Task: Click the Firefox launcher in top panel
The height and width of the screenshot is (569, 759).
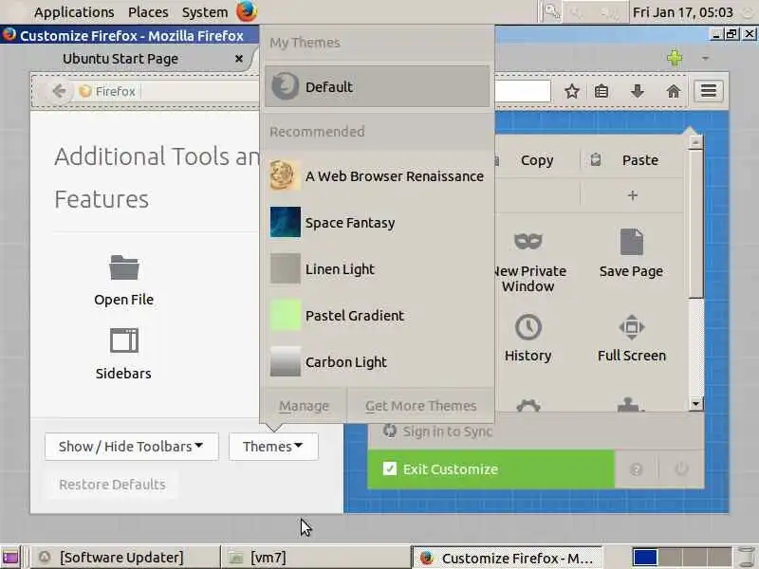Action: 247,11
